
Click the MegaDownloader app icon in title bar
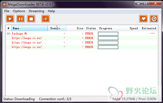pos(4,4)
